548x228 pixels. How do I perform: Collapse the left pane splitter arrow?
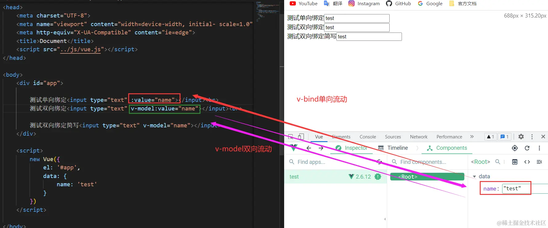tap(385, 219)
